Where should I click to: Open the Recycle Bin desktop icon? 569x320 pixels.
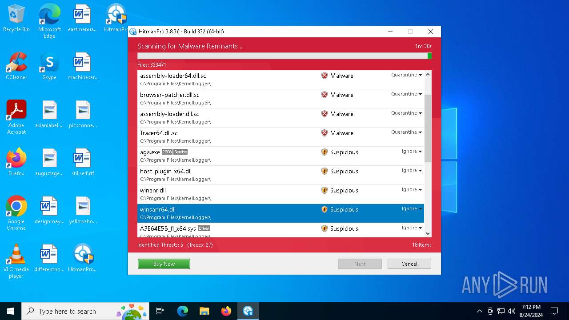tap(16, 19)
